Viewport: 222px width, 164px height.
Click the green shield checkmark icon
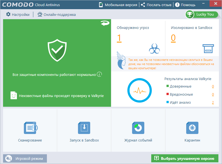(57, 50)
